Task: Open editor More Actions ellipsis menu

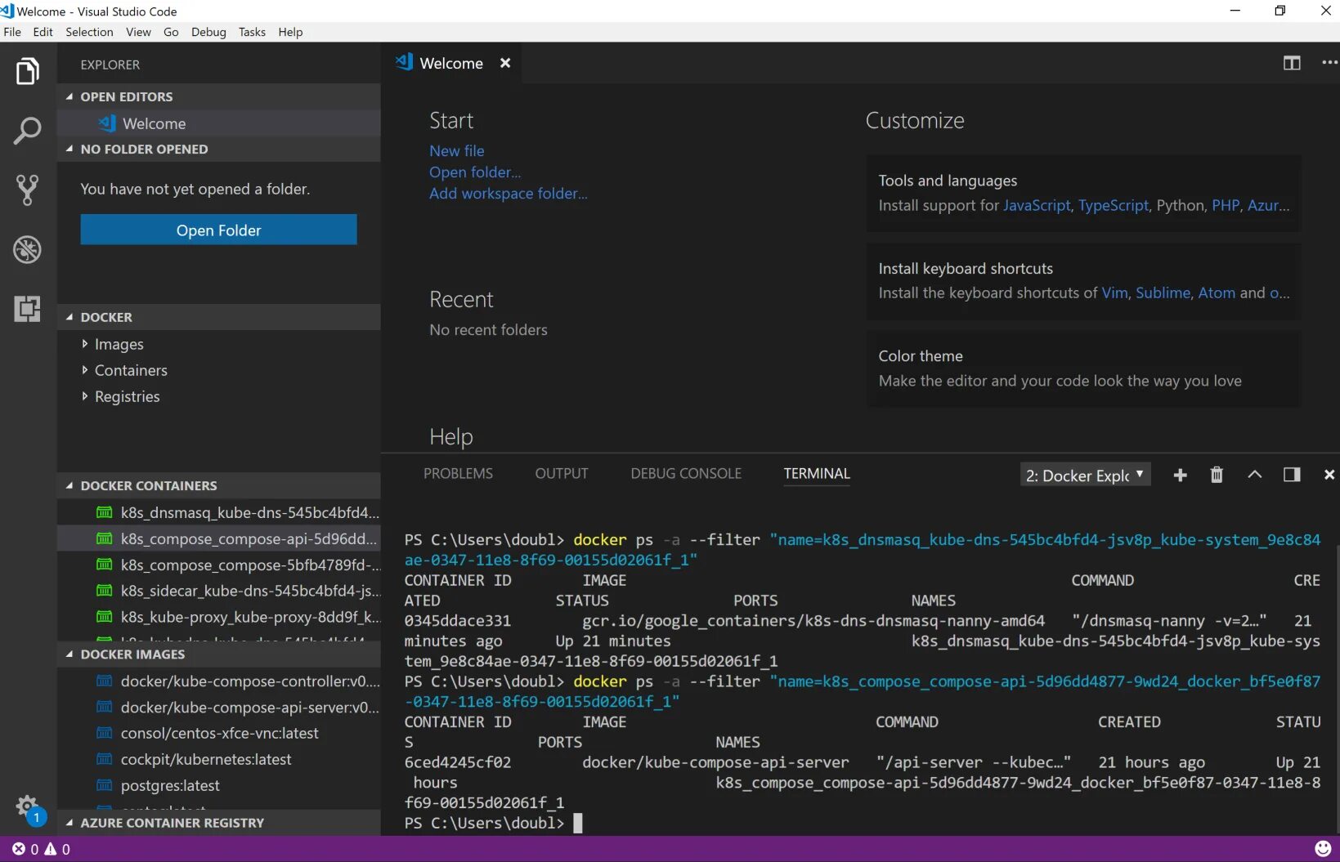Action: point(1329,63)
